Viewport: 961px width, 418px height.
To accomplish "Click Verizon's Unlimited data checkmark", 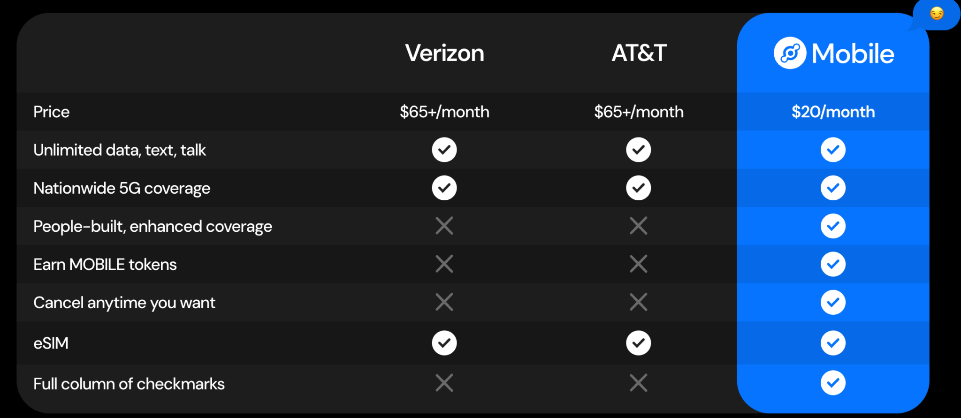I will 444,150.
